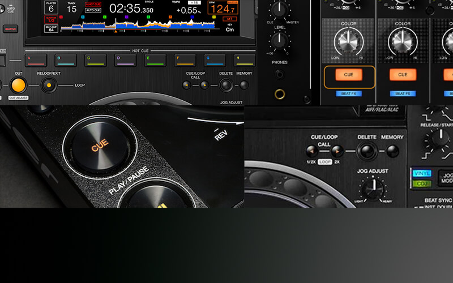Click the gold-ringed headphone jack
The image size is (453, 283).
coord(279,94)
